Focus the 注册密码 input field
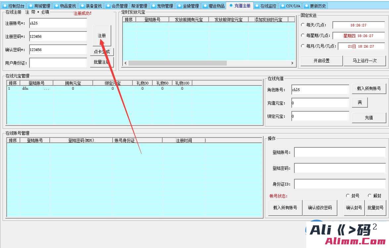The width and height of the screenshot is (389, 248). [58, 36]
